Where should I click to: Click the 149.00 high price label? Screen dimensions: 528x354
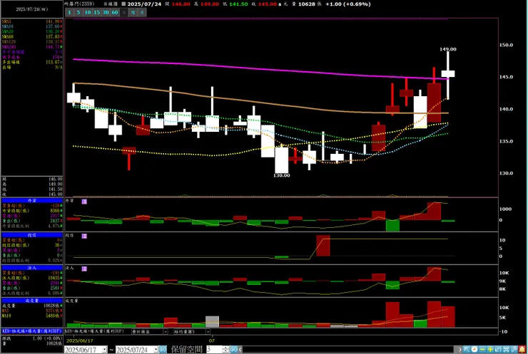[x=448, y=49]
